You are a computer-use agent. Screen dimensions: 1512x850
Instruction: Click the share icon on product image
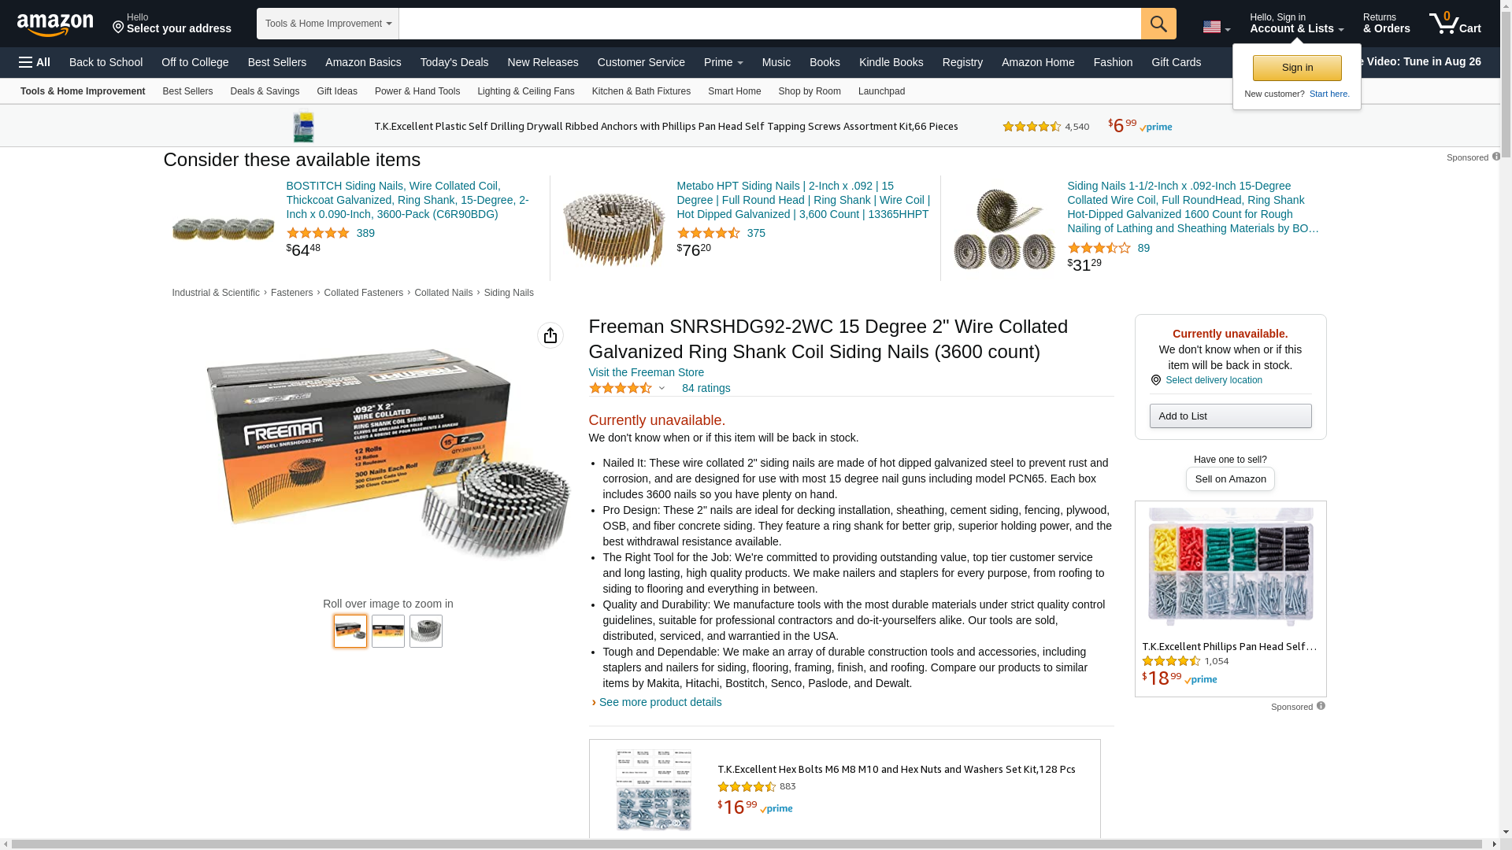click(550, 335)
